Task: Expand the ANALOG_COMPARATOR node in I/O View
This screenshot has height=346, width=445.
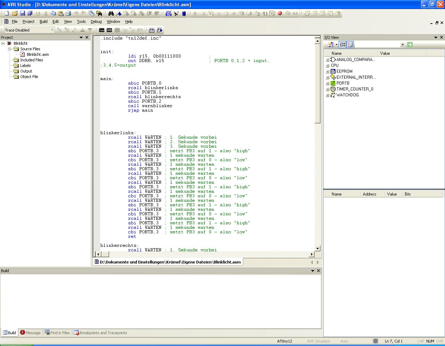Action: tap(327, 60)
